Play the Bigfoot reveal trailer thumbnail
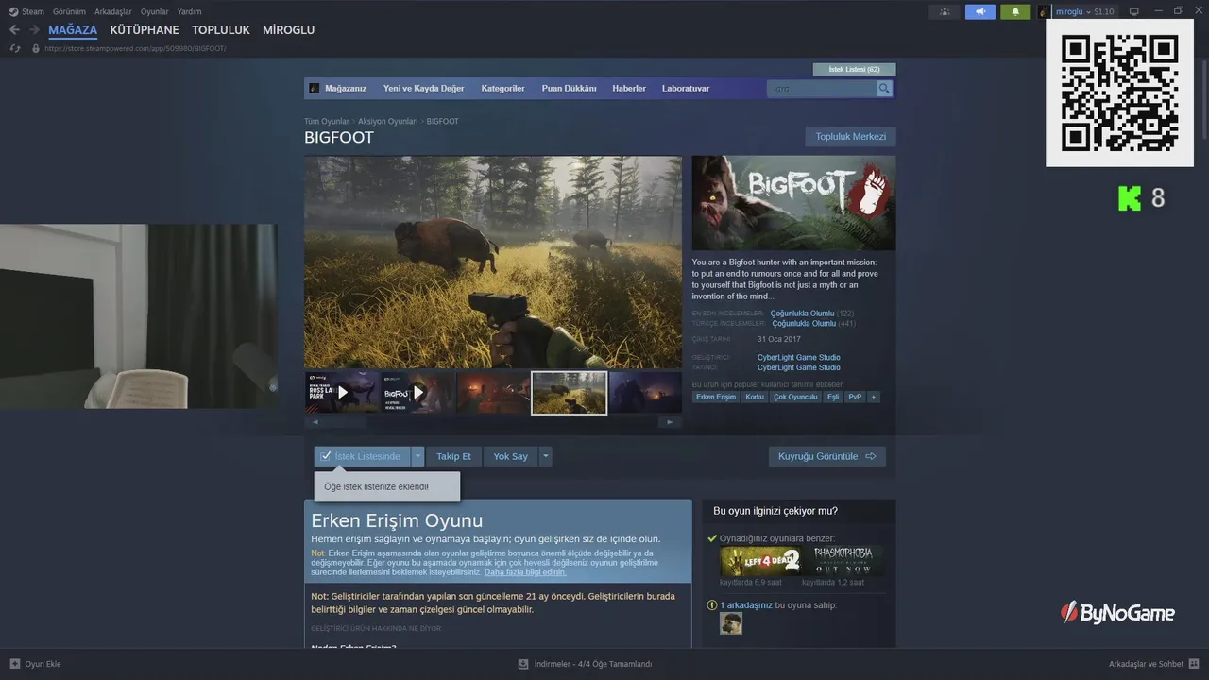This screenshot has width=1209, height=680. [x=417, y=392]
